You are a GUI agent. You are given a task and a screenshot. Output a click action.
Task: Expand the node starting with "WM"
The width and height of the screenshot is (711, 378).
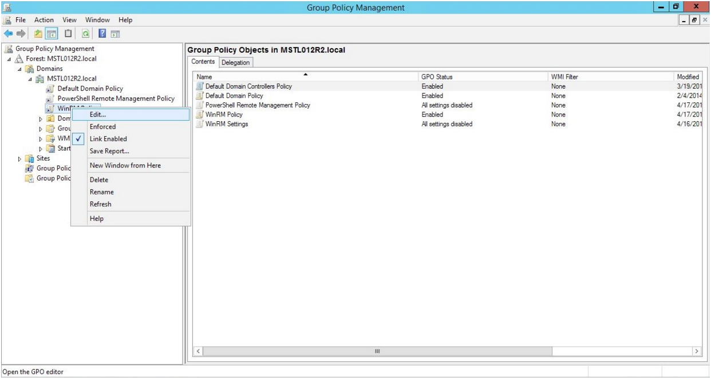tap(41, 138)
